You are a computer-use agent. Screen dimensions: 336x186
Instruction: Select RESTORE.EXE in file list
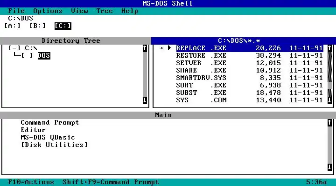[x=250, y=55]
